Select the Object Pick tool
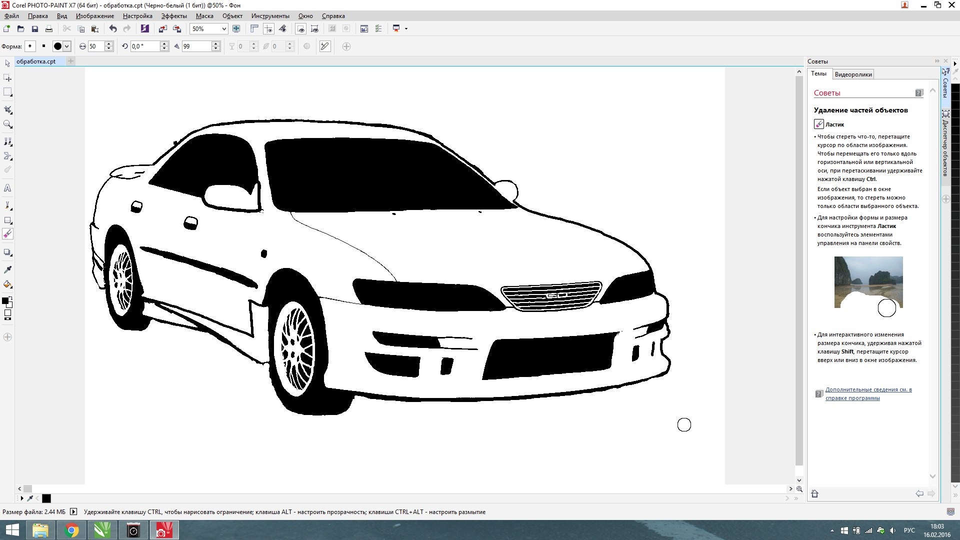Image resolution: width=960 pixels, height=540 pixels. [x=7, y=63]
